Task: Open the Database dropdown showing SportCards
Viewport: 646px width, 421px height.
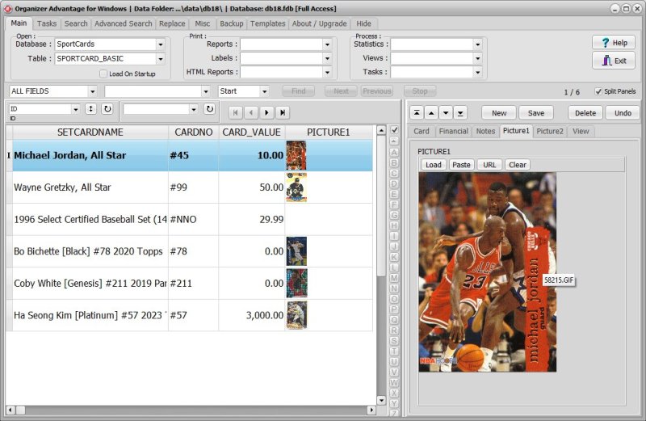Action: click(160, 44)
